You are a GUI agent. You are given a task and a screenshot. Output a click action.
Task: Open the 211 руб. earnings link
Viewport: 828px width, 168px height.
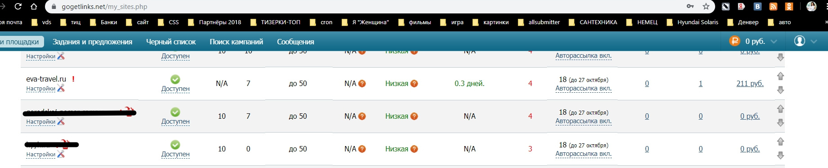pos(750,83)
